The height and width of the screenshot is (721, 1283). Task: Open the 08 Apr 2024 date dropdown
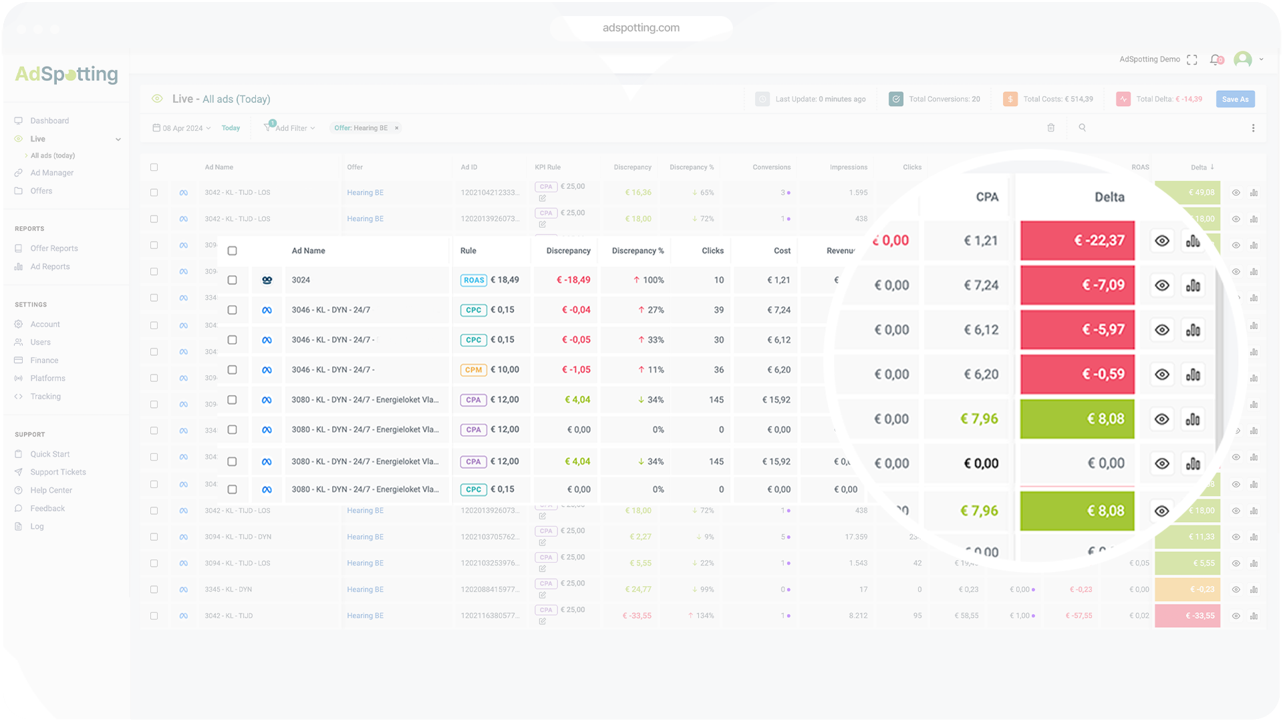click(x=182, y=128)
